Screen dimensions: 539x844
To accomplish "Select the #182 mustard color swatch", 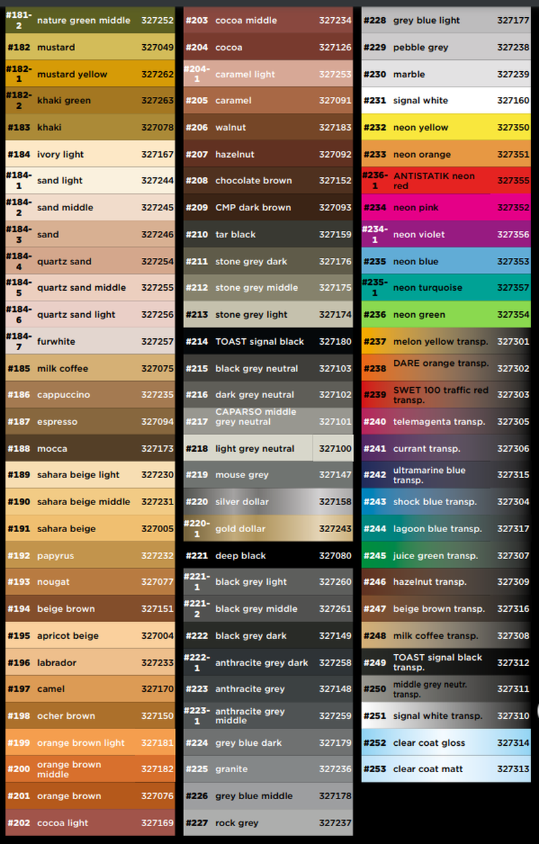I will click(90, 47).
